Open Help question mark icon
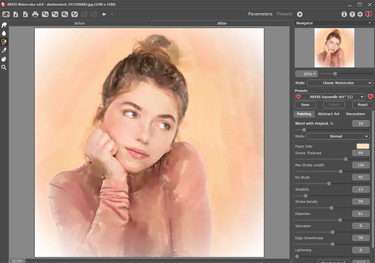Image resolution: width=375 pixels, height=263 pixels. pos(351,14)
